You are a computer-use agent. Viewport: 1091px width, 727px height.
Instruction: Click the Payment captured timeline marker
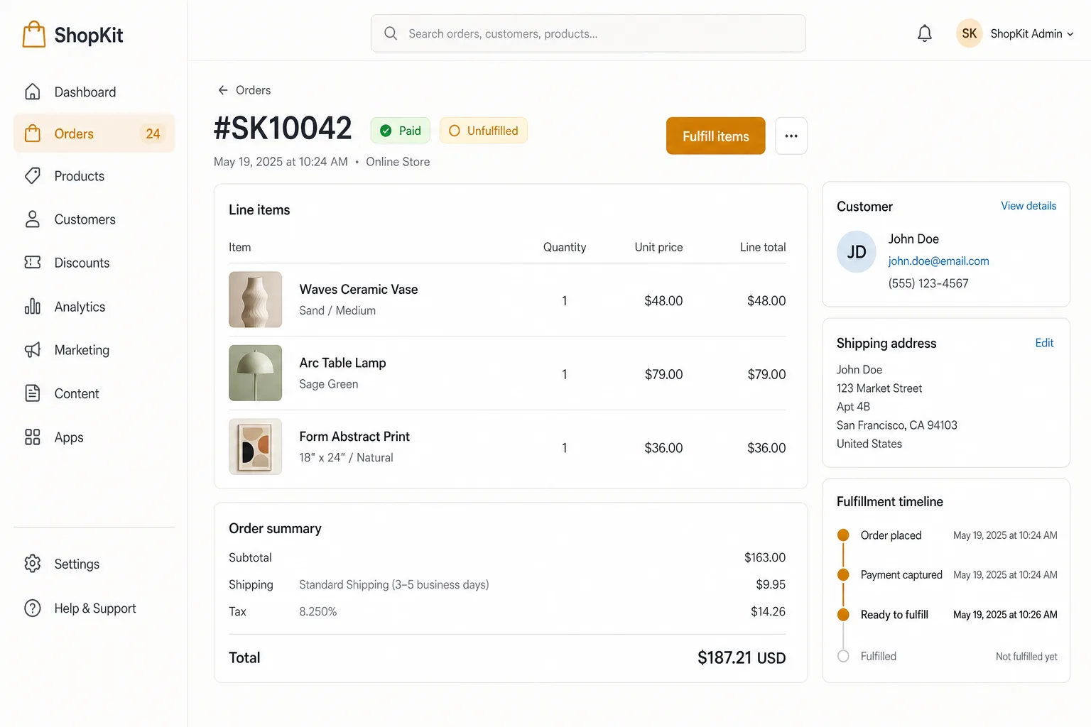(x=843, y=575)
